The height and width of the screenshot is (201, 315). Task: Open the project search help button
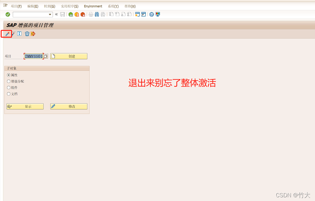point(46,56)
